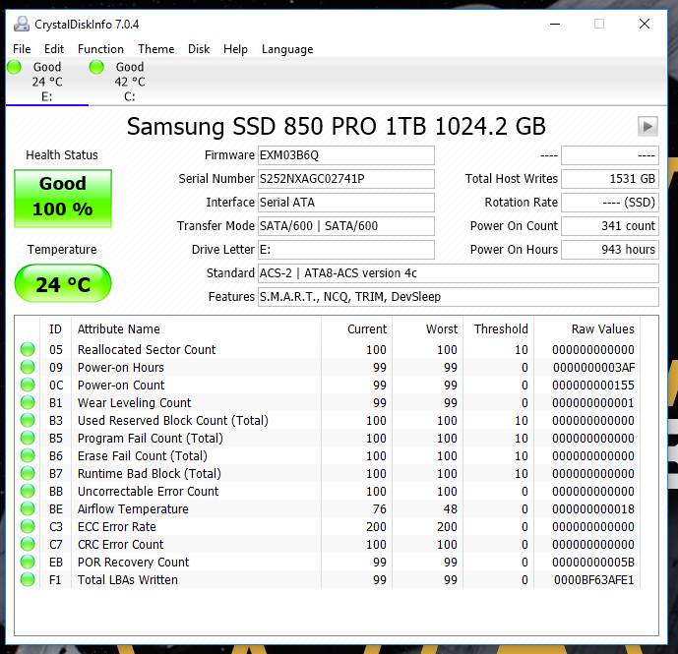Select the E: drive tab
Viewport: 678px width, 654px height.
pos(47,82)
